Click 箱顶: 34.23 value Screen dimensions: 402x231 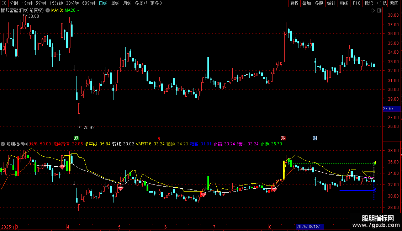[177, 144]
